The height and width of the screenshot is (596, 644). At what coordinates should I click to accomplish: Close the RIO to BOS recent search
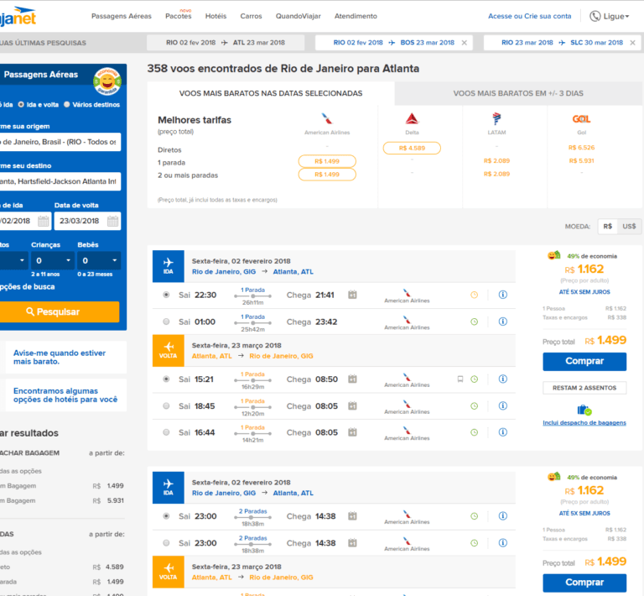tap(465, 42)
